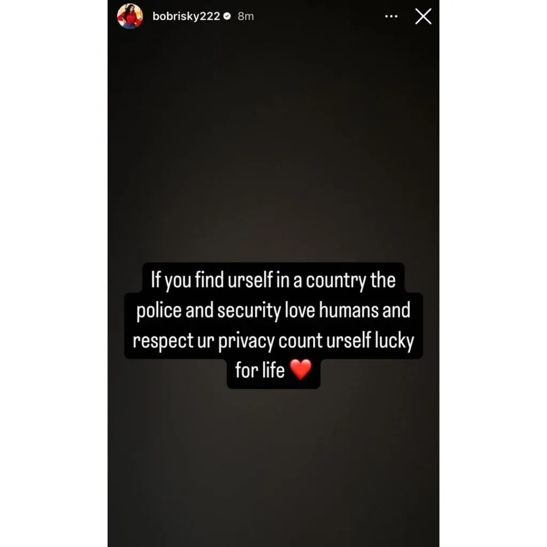The height and width of the screenshot is (547, 547).
Task: Open the three-dot more options menu
Action: tap(391, 17)
